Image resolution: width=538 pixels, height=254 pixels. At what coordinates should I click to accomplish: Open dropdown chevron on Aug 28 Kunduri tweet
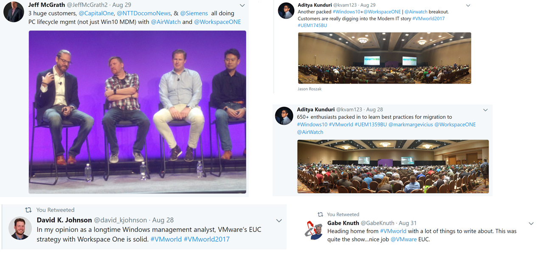[485, 110]
